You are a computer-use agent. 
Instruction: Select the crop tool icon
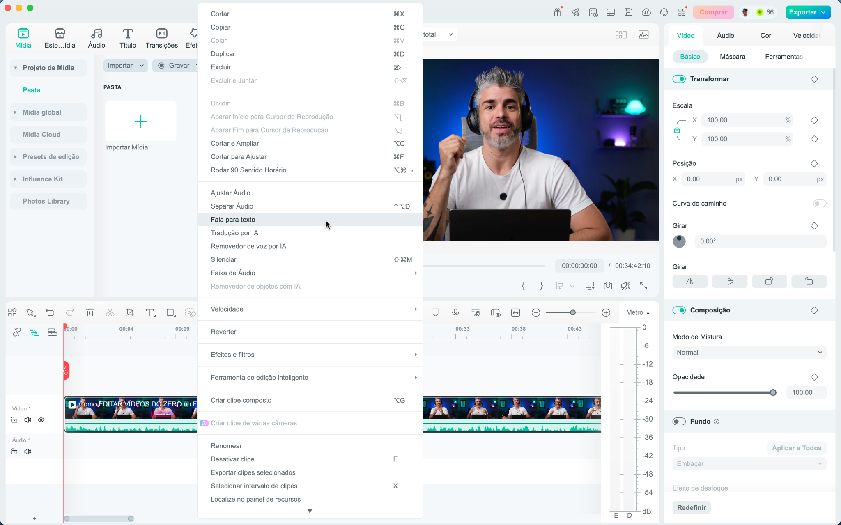pyautogui.click(x=130, y=313)
